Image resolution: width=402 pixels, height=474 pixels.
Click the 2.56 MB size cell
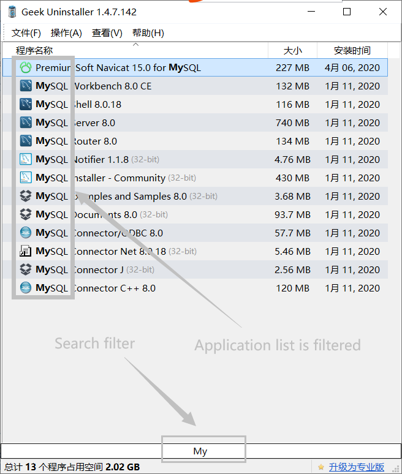pos(292,269)
